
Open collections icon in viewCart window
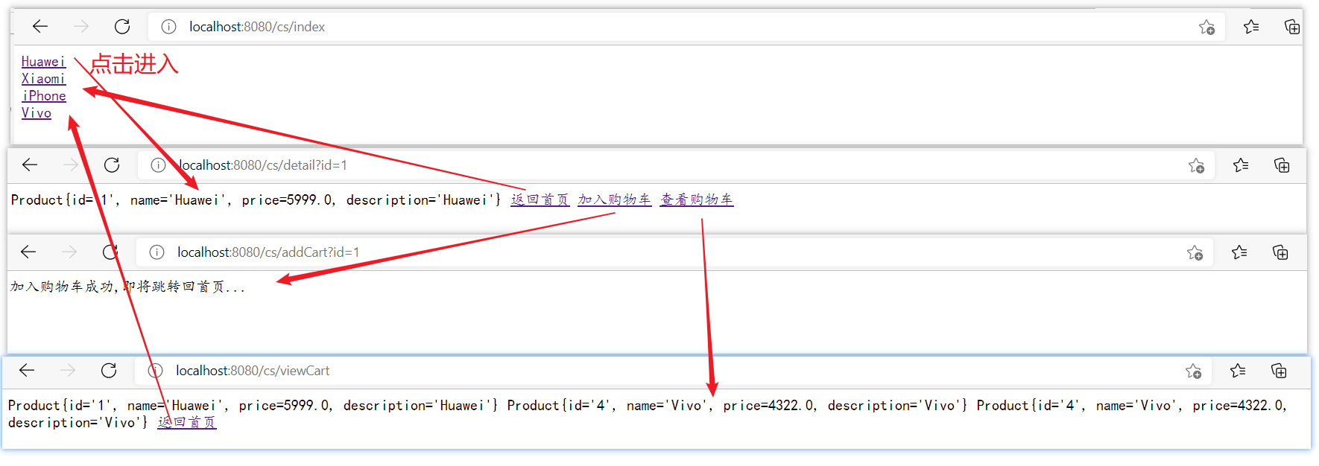(1279, 371)
